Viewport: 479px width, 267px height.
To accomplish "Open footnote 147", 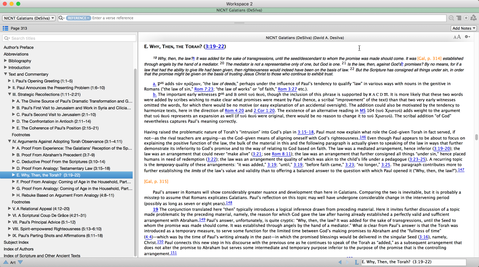I will (x=461, y=170).
